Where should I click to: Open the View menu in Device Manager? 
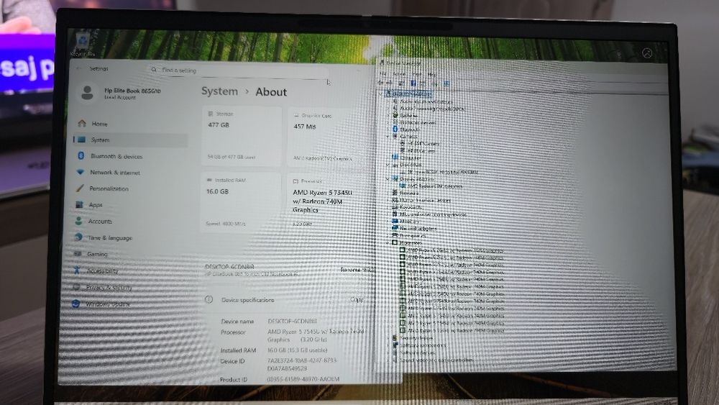pyautogui.click(x=416, y=73)
